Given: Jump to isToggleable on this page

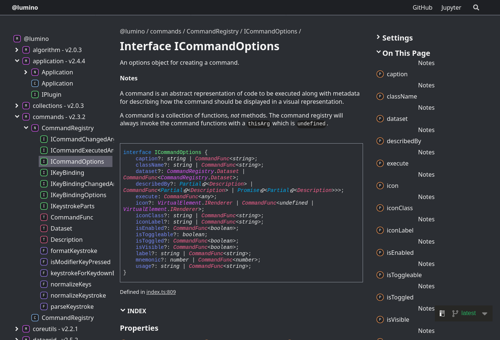Looking at the screenshot, I should 404,275.
